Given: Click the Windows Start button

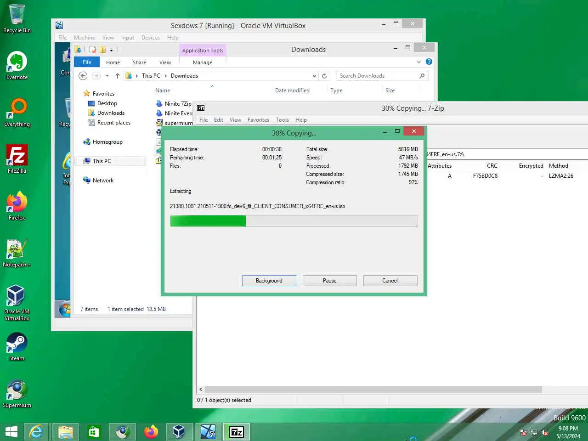Looking at the screenshot, I should pyautogui.click(x=11, y=432).
